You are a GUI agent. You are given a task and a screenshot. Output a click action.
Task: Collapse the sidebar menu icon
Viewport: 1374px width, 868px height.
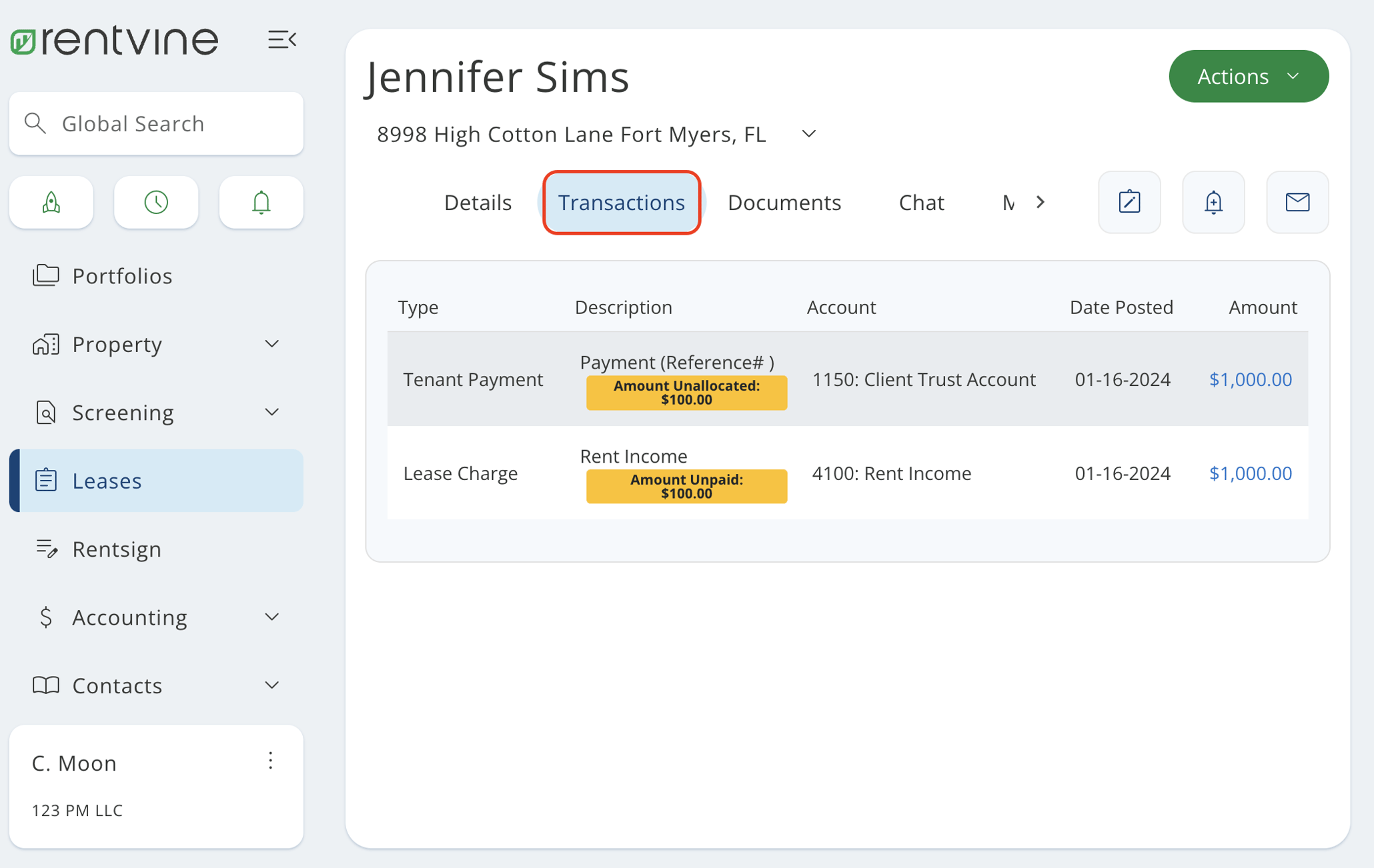[281, 40]
